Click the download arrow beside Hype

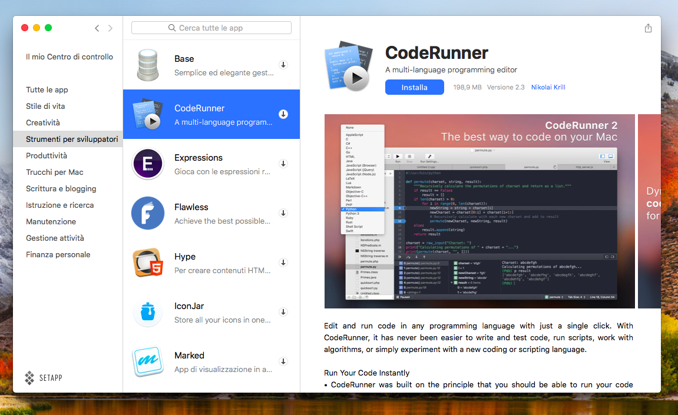click(x=283, y=263)
